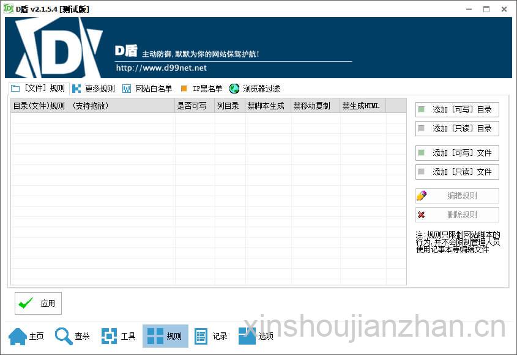Click the 列目录 column header
The width and height of the screenshot is (517, 355).
tap(230, 106)
